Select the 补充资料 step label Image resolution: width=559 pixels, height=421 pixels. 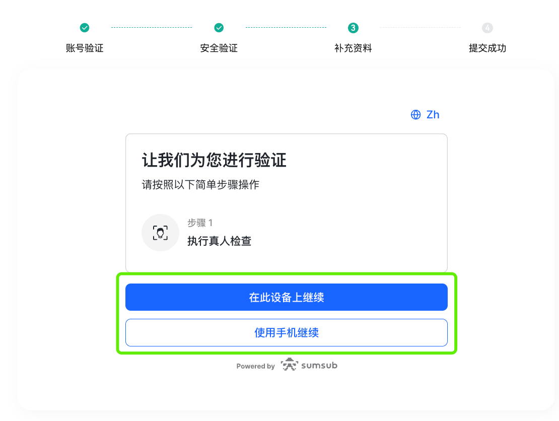[353, 48]
